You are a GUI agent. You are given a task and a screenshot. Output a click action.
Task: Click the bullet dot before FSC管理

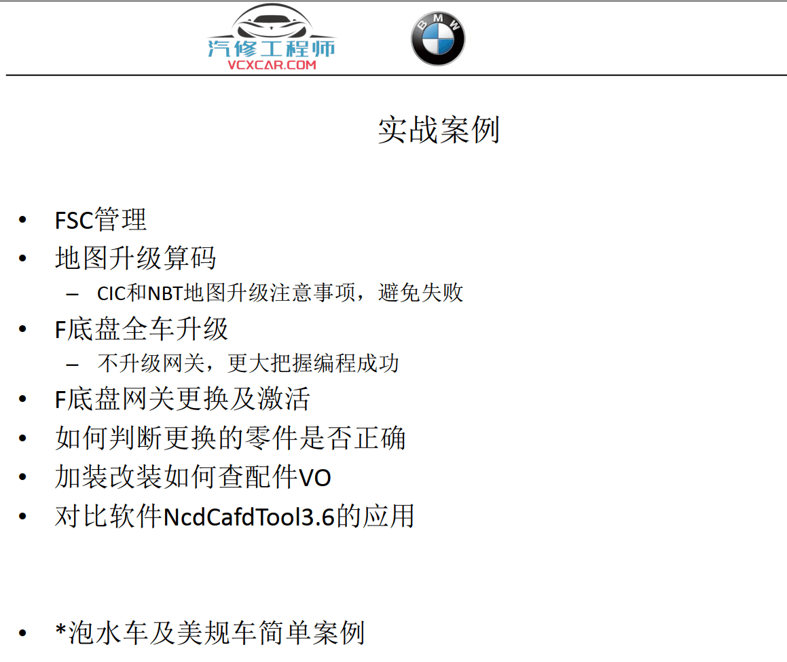[24, 220]
